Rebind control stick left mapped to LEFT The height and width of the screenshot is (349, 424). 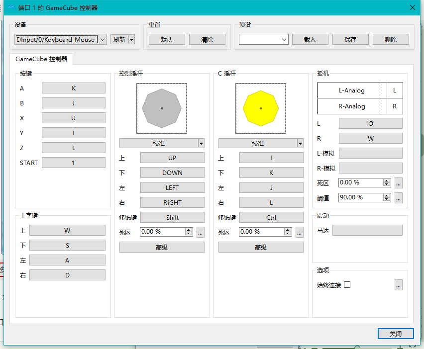tap(172, 188)
